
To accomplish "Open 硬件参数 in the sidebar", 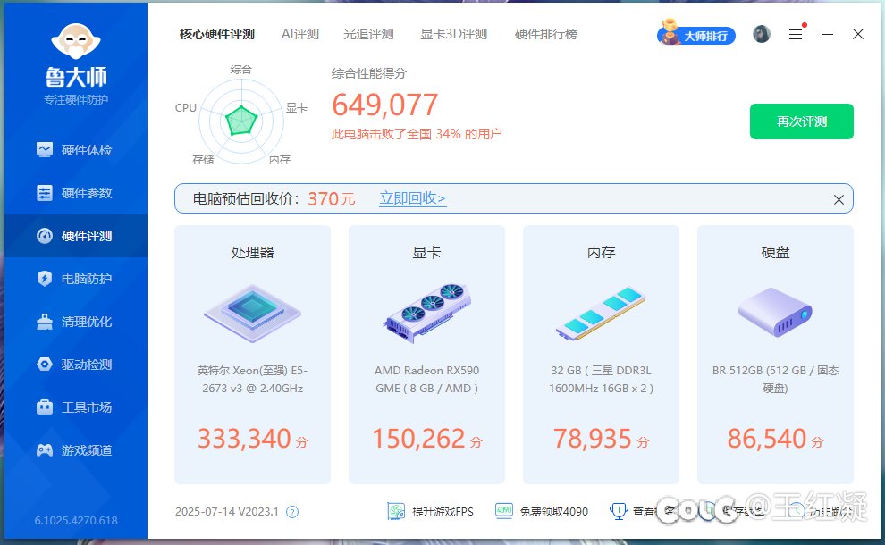I will click(x=74, y=193).
